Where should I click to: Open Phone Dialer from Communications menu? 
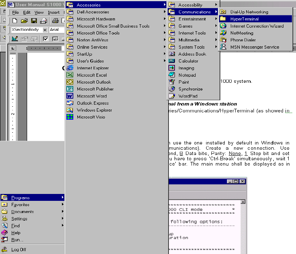coord(256,40)
